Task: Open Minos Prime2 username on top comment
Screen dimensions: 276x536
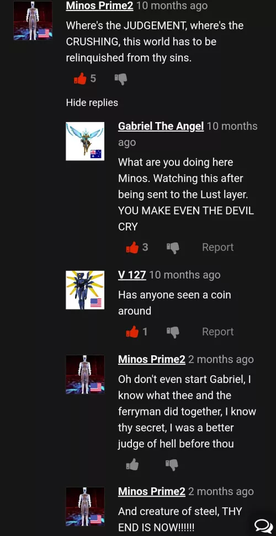Action: tap(99, 6)
